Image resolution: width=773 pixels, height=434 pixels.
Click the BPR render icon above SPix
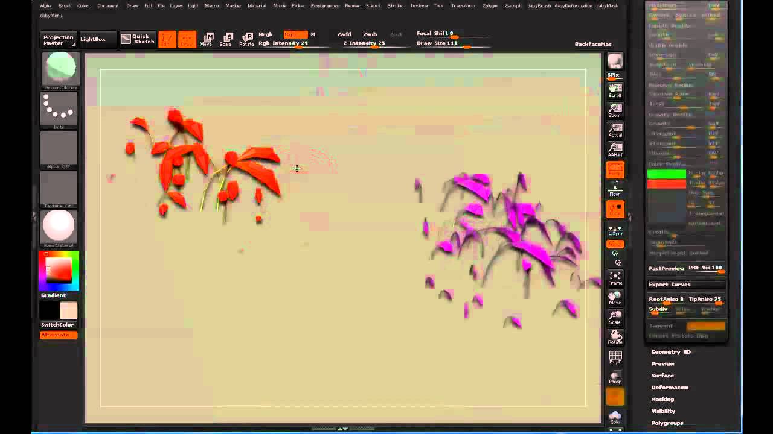pyautogui.click(x=615, y=61)
